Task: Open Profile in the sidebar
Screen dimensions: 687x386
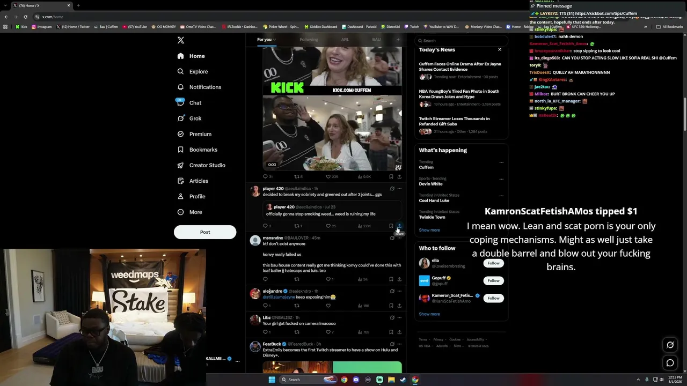Action: coord(192,196)
